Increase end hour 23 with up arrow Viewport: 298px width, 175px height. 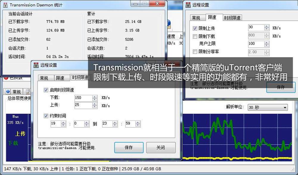[x=115, y=123]
